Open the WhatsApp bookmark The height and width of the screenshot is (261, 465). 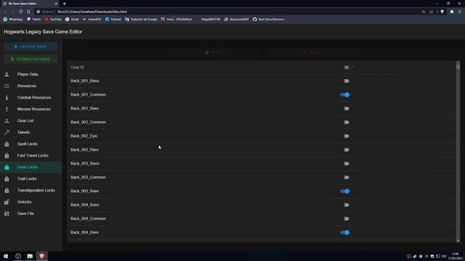(13, 20)
